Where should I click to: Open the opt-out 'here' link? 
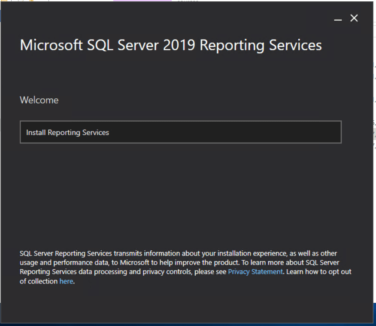point(66,281)
